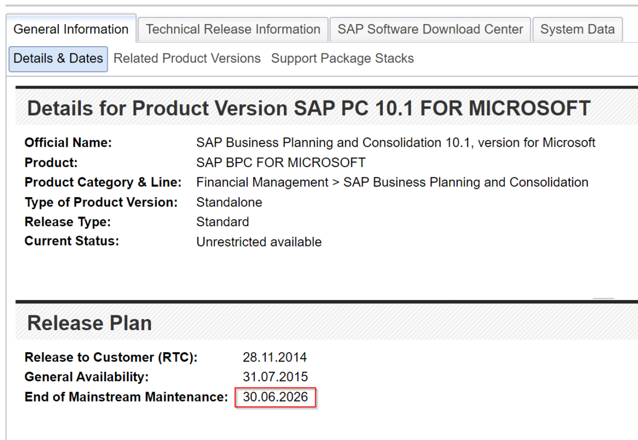Select the SAP BPC FOR MICROSOFT product value
638x440 pixels.
click(280, 163)
